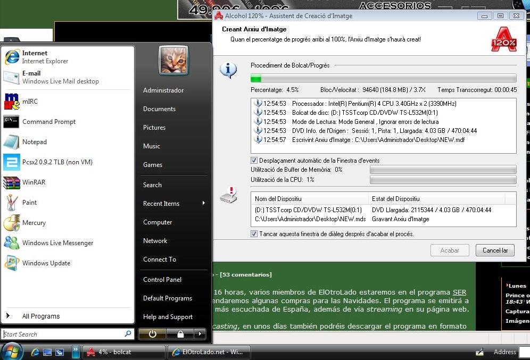Open Default Programs
Viewport: 530px width, 360px height.
pos(173,298)
